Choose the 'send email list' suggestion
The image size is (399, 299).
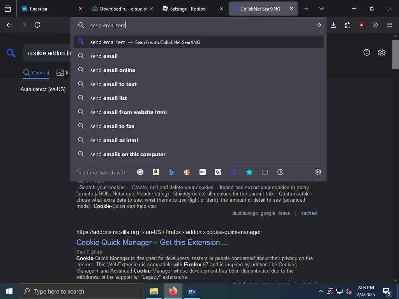[x=198, y=98]
